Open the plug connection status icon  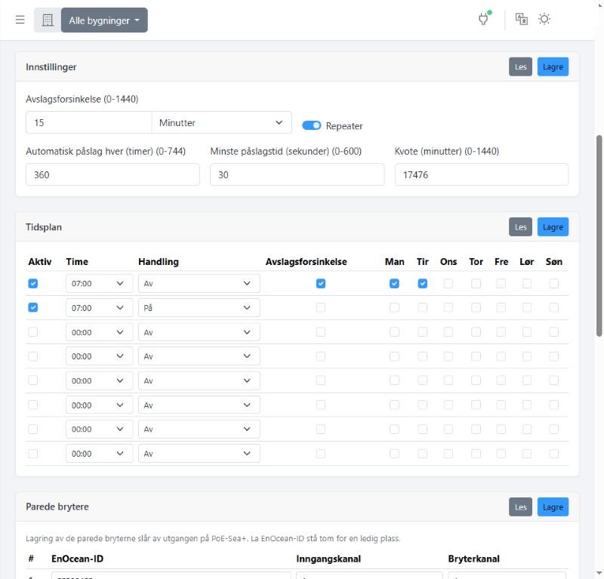point(484,18)
